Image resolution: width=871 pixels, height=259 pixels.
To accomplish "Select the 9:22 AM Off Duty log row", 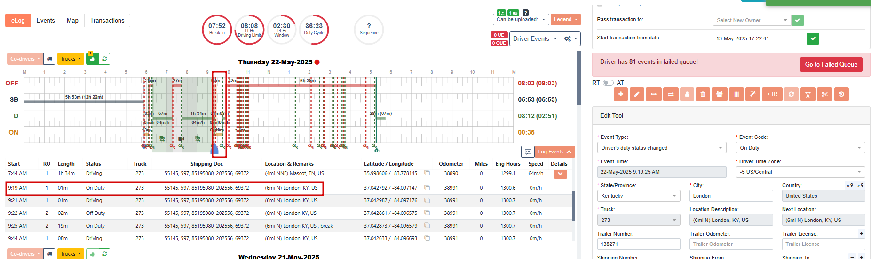I will pyautogui.click(x=289, y=213).
